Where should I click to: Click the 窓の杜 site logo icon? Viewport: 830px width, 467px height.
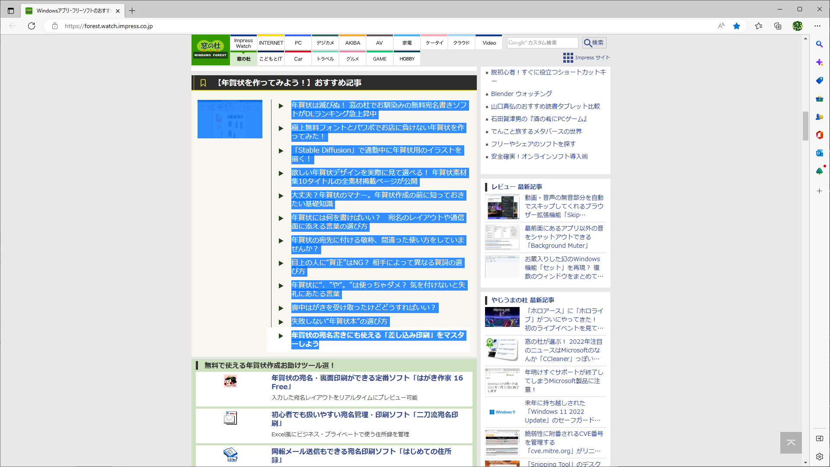coord(211,49)
